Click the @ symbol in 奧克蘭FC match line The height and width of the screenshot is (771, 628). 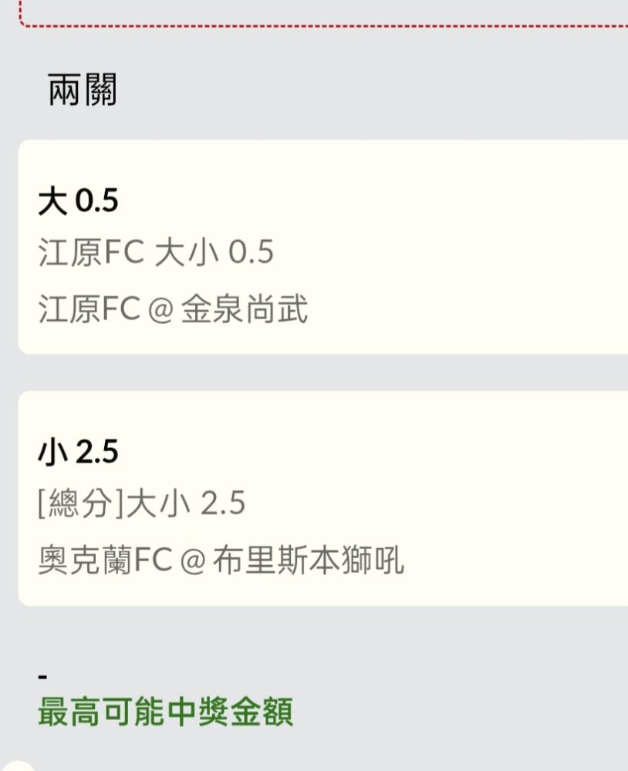click(191, 561)
